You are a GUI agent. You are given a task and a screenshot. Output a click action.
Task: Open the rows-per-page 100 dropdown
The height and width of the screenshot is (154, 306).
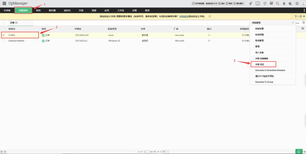click(x=165, y=152)
